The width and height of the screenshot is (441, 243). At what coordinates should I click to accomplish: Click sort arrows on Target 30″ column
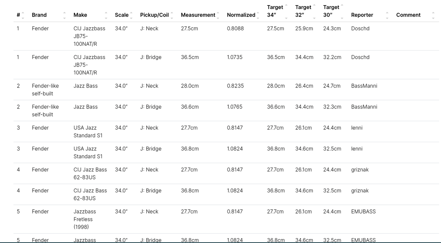(x=342, y=11)
